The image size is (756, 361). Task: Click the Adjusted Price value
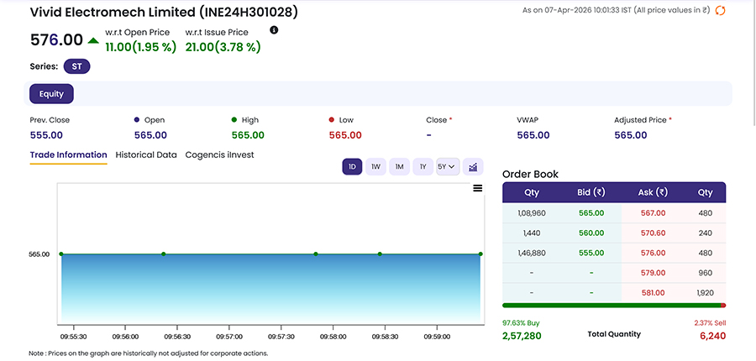(631, 135)
